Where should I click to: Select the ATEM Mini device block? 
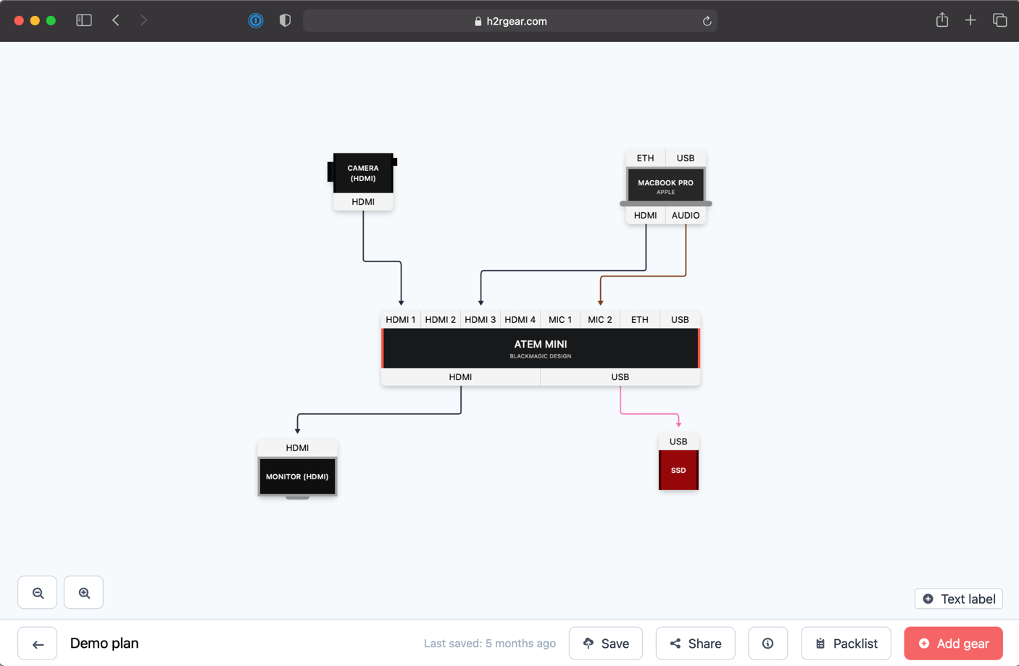coord(541,348)
